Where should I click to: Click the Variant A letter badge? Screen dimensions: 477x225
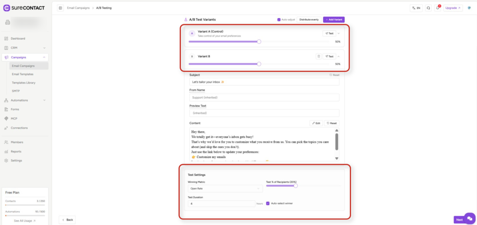point(192,33)
